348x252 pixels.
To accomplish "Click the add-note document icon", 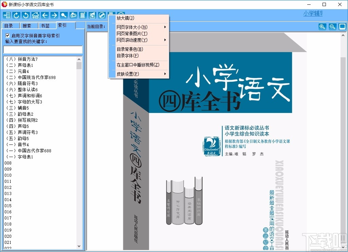I will [83, 15].
